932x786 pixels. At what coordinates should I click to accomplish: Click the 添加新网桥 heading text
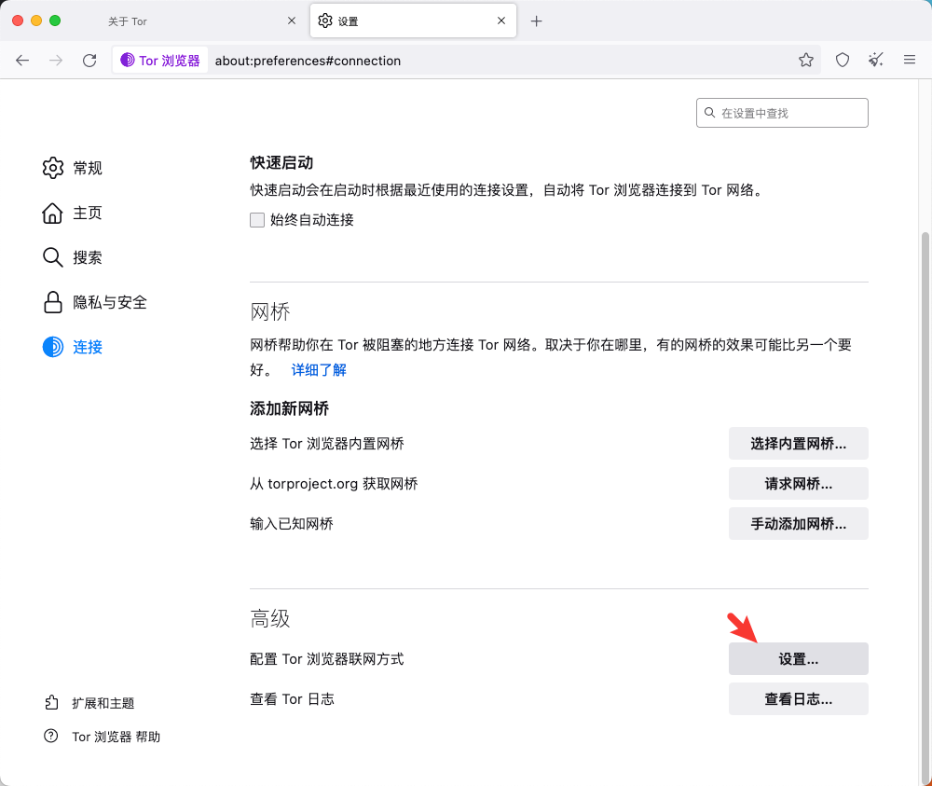tap(290, 408)
